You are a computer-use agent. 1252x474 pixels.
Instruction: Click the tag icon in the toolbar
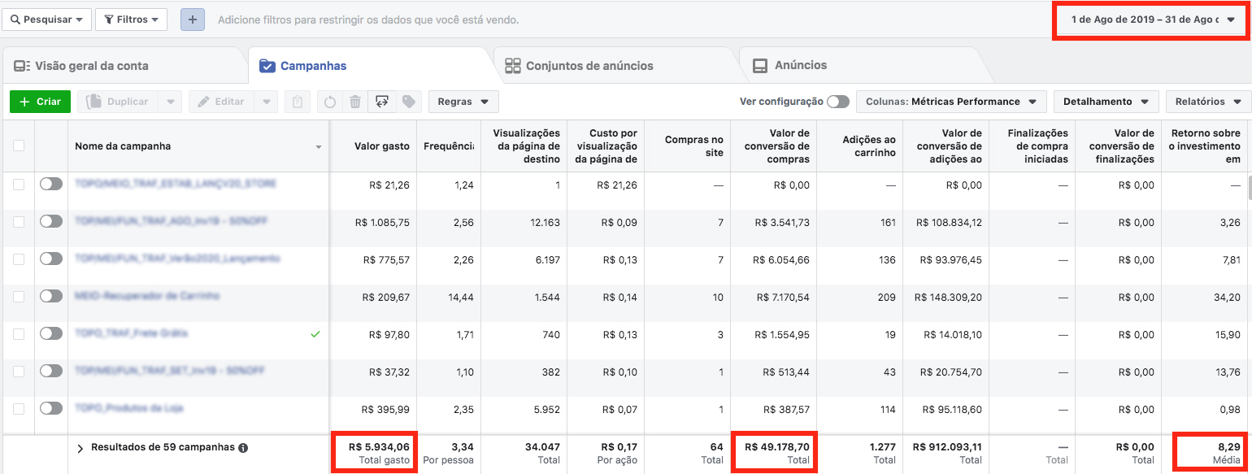408,102
